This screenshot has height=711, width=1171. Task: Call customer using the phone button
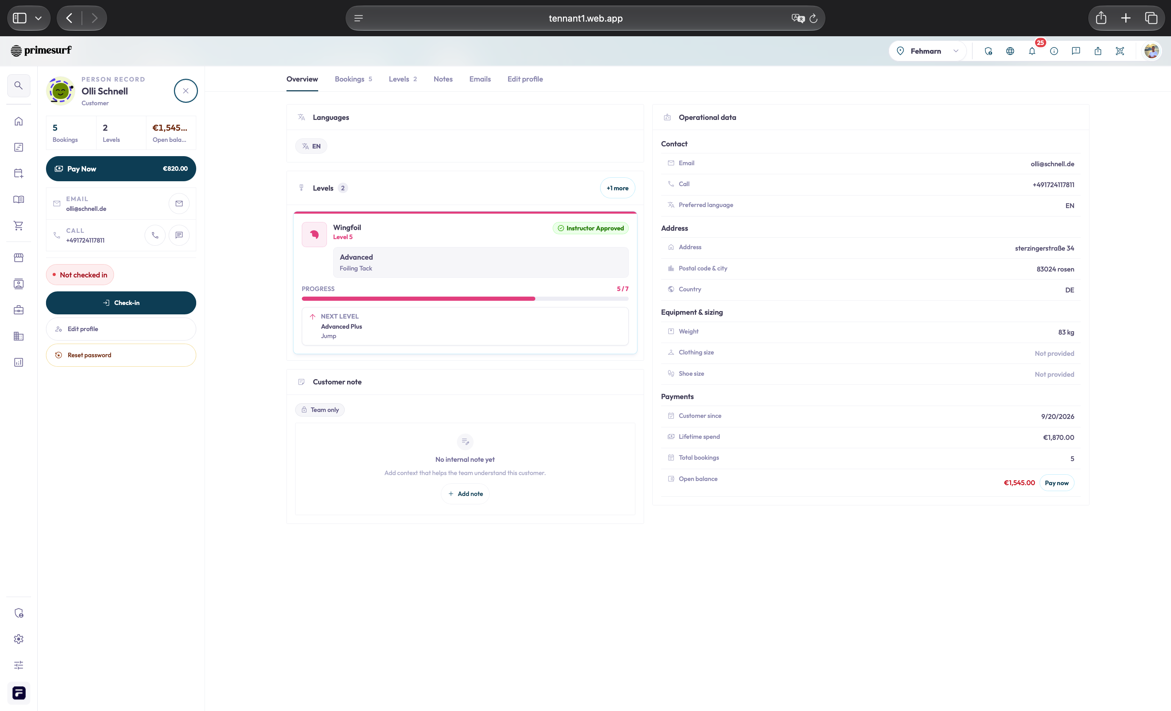(x=155, y=235)
